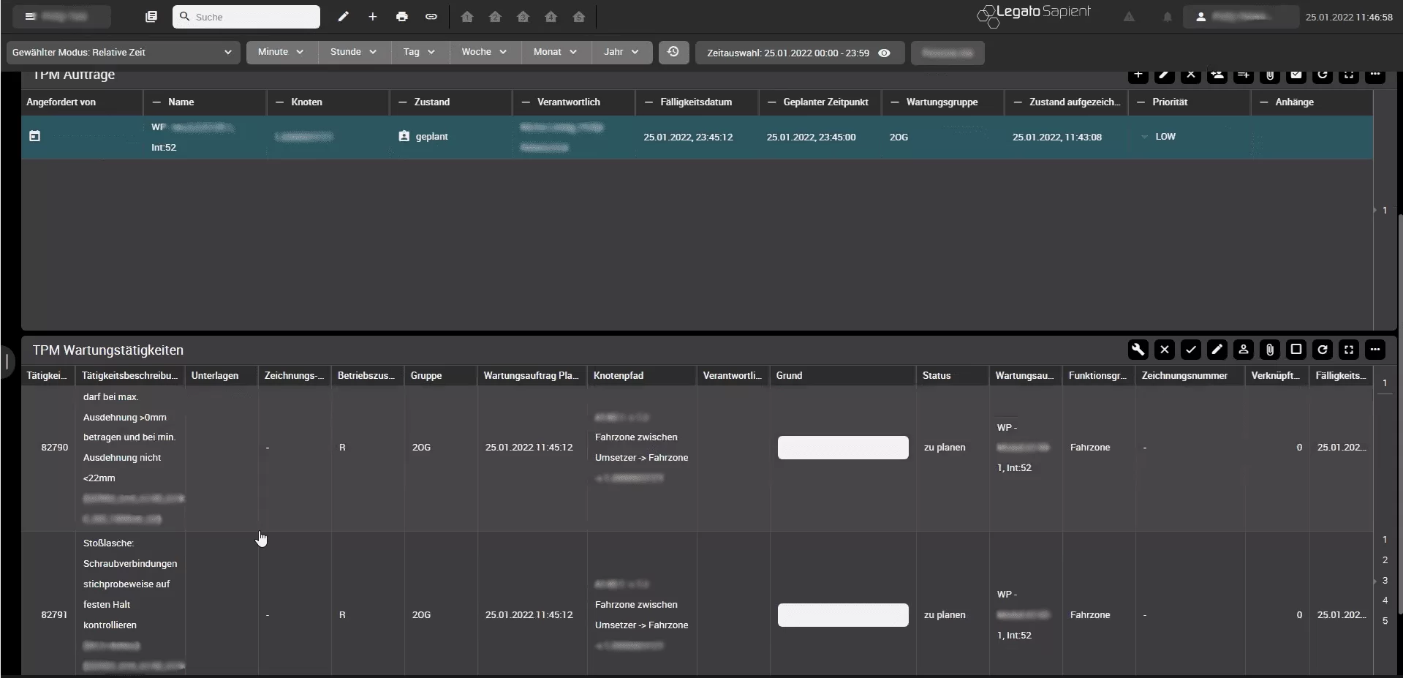Select home shortcut number 2
The image size is (1403, 678).
click(x=495, y=16)
